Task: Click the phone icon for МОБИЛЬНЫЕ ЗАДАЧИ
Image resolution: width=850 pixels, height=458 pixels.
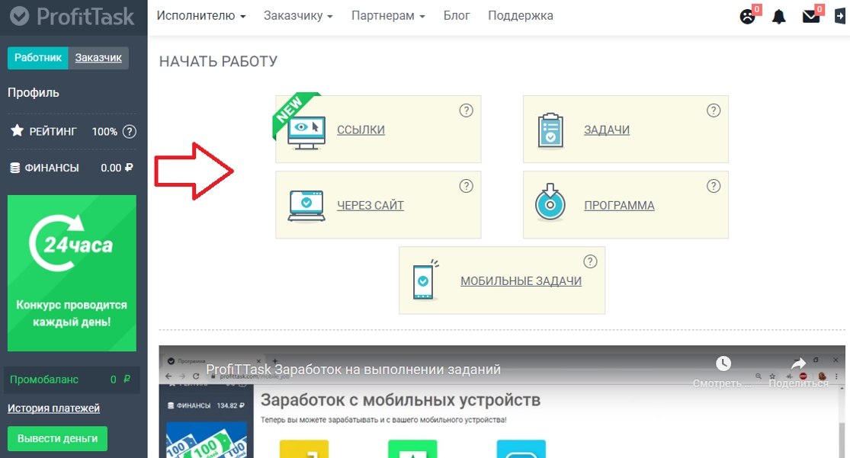Action: click(x=425, y=280)
